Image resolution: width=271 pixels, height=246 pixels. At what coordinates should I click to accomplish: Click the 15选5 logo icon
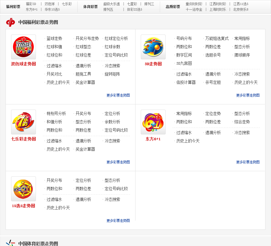click(x=24, y=189)
